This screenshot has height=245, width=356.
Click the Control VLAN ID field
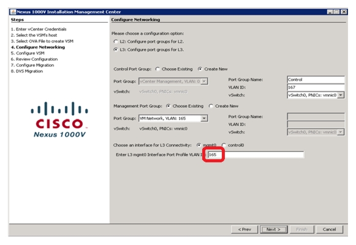tap(316, 88)
